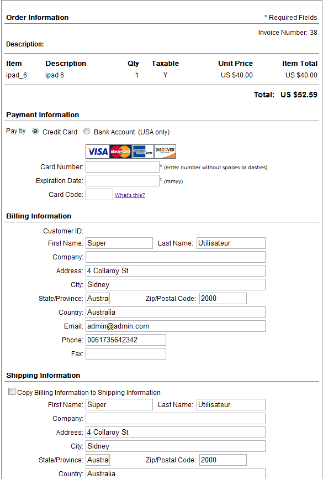Edit the billing Email field
This screenshot has width=323, height=479.
click(x=176, y=326)
